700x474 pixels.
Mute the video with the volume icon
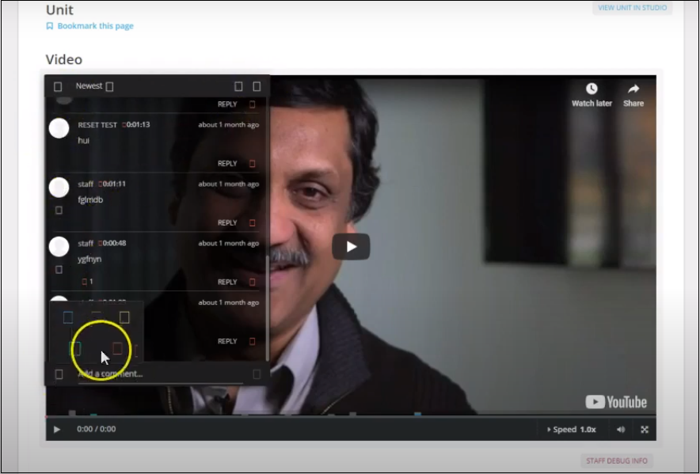pos(621,430)
